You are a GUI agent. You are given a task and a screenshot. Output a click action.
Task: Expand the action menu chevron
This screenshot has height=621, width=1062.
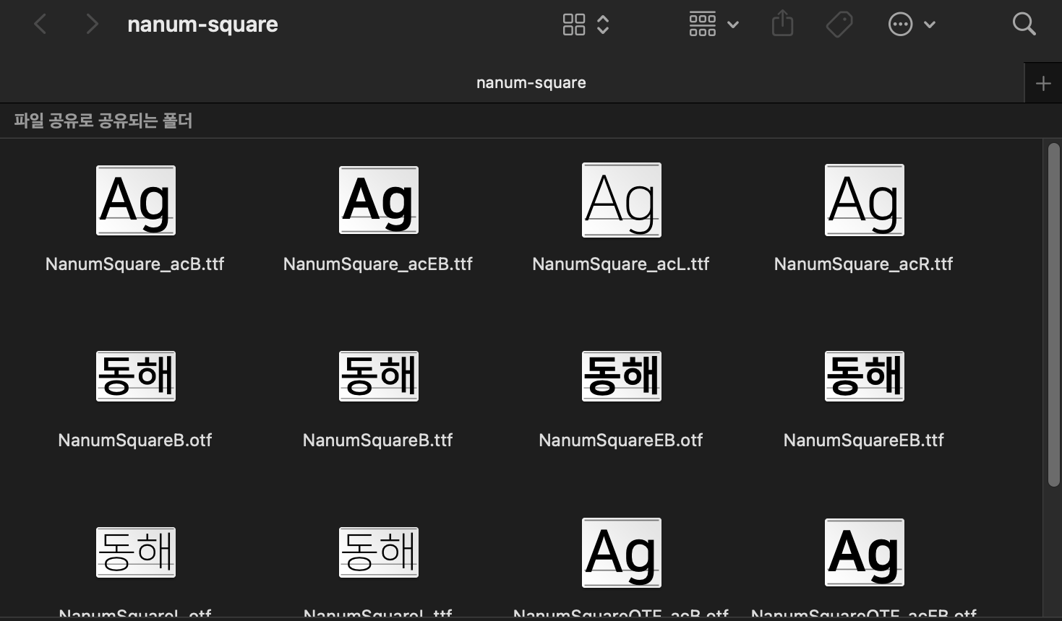pos(930,25)
